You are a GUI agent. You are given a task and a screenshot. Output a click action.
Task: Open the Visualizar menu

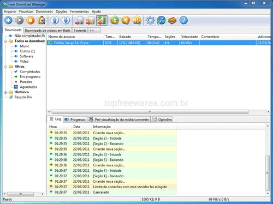coord(26,11)
